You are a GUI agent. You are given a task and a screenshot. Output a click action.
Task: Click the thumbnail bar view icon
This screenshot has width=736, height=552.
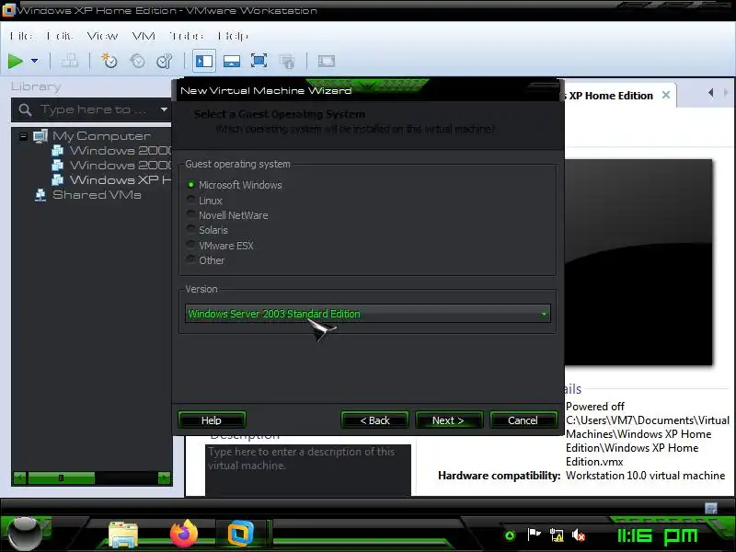click(x=232, y=61)
